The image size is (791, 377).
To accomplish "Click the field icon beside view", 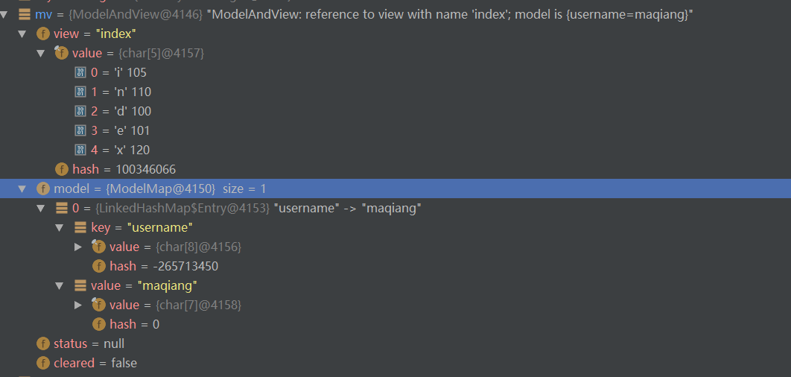I will tap(42, 34).
